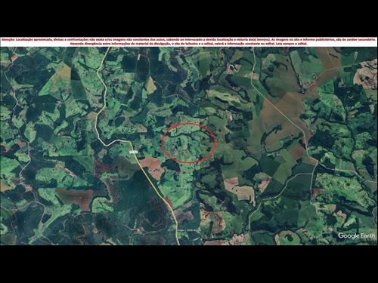Click the white highway label on the road
The width and height of the screenshot is (378, 283).
(x=133, y=152)
